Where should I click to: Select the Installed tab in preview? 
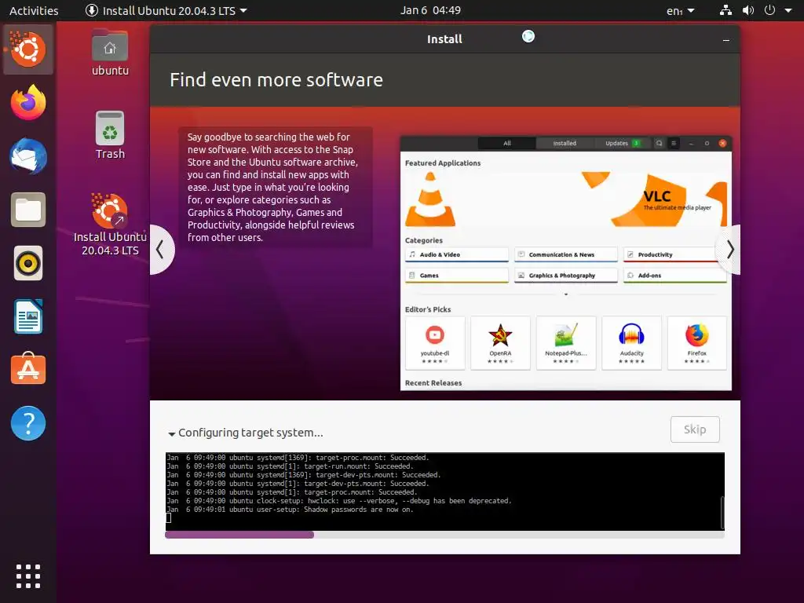tap(565, 143)
